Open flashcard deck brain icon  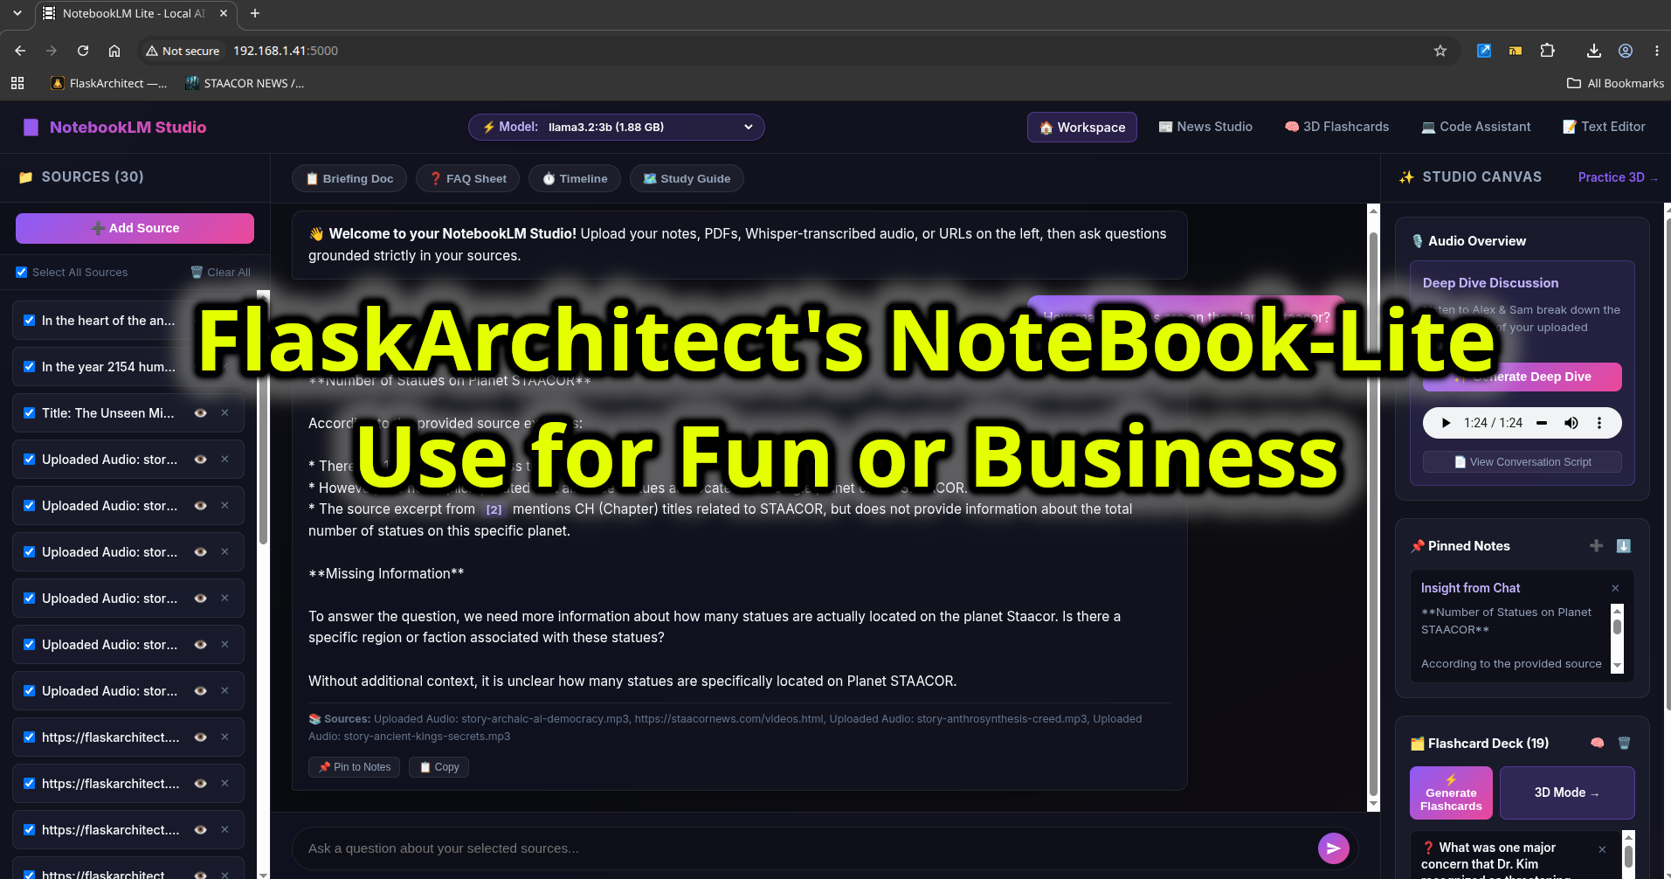(1597, 743)
